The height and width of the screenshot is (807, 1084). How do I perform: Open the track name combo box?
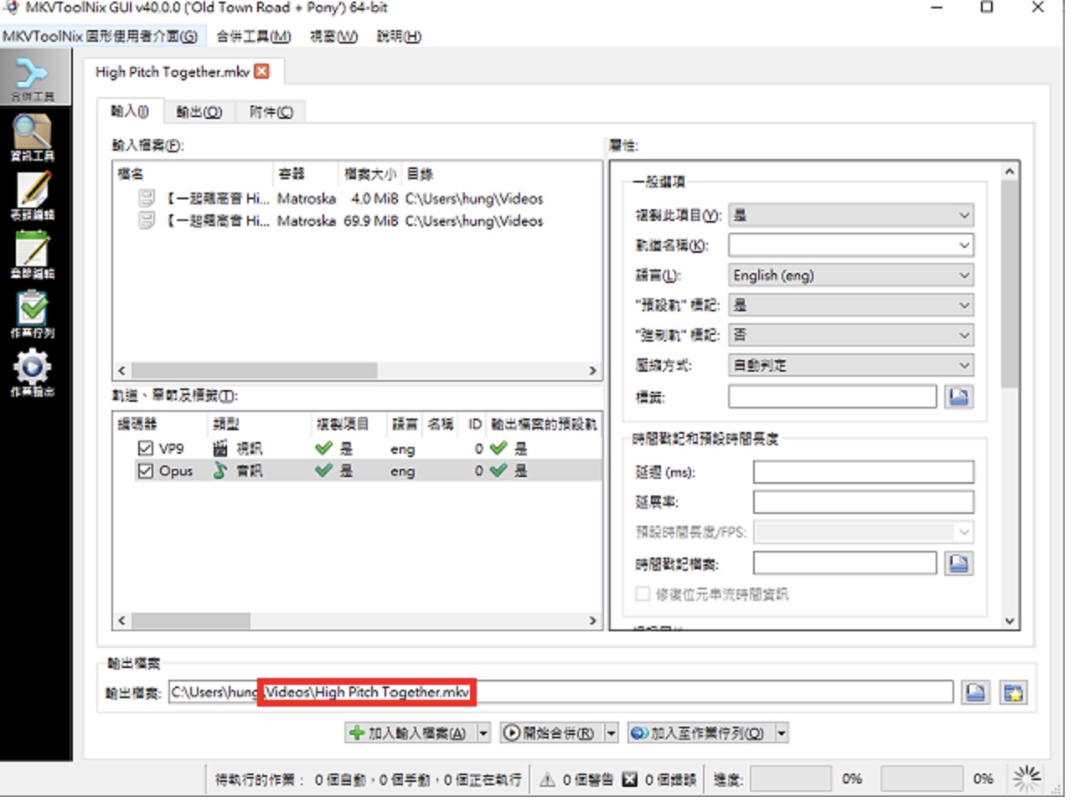(851, 245)
